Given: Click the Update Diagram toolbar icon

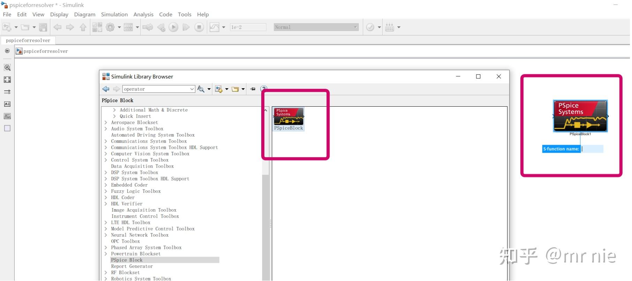Looking at the screenshot, I should [148, 27].
